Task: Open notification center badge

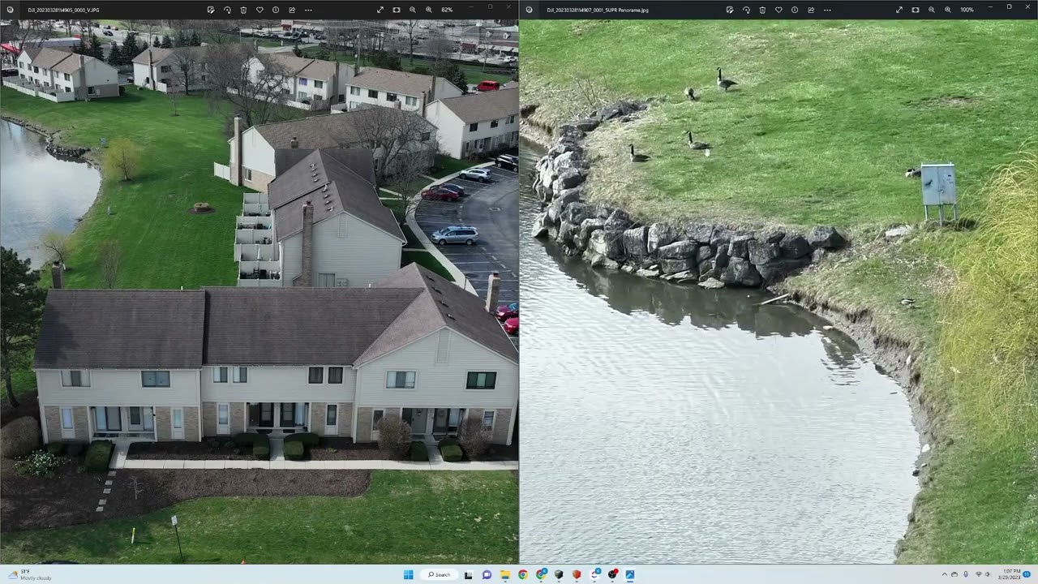Action: (1027, 574)
